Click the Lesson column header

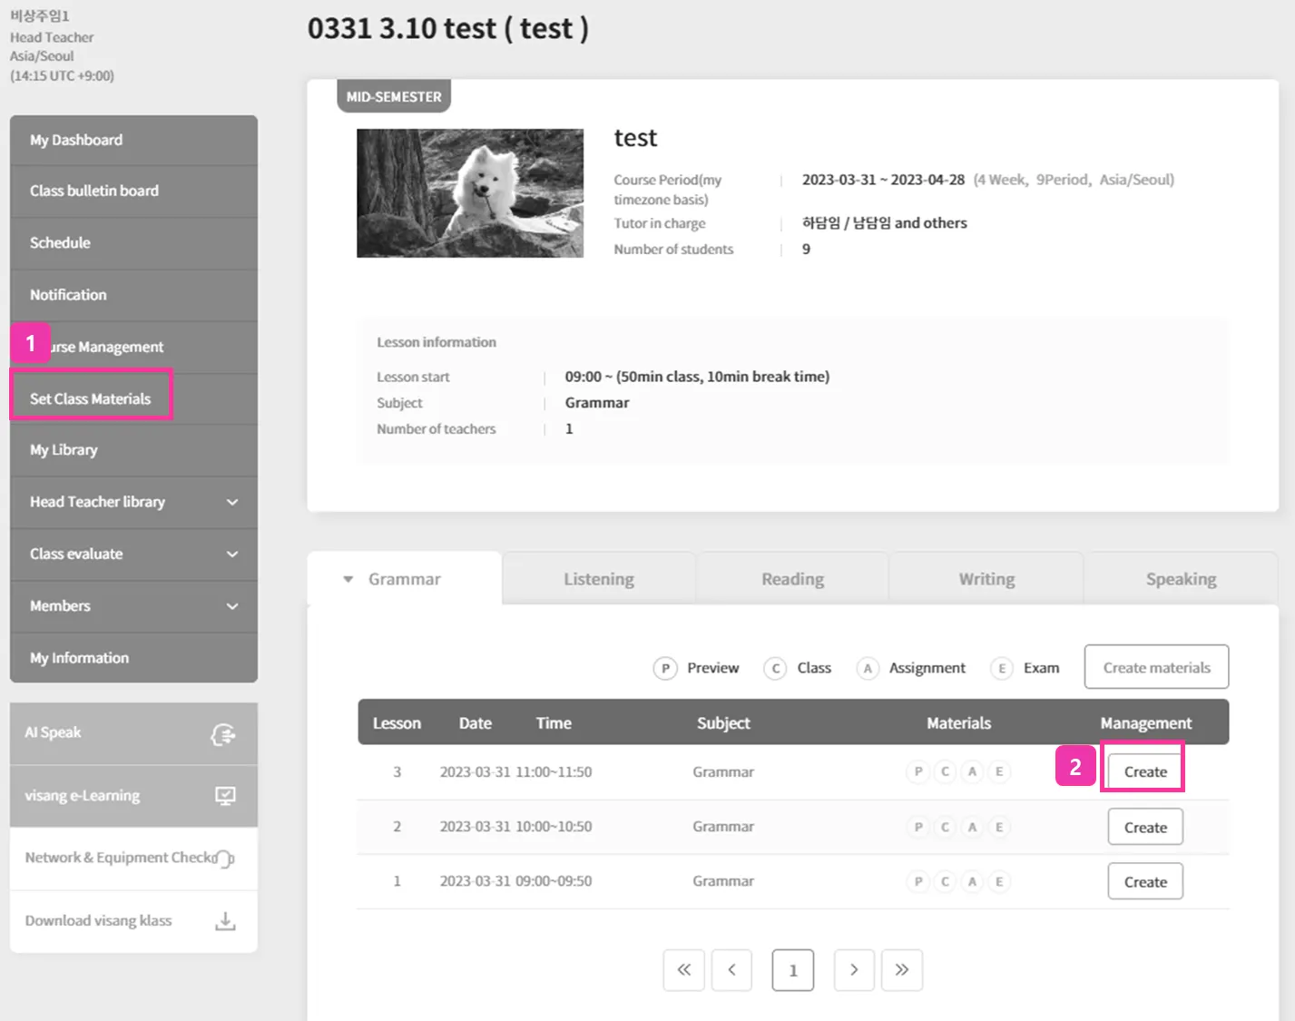(x=397, y=723)
